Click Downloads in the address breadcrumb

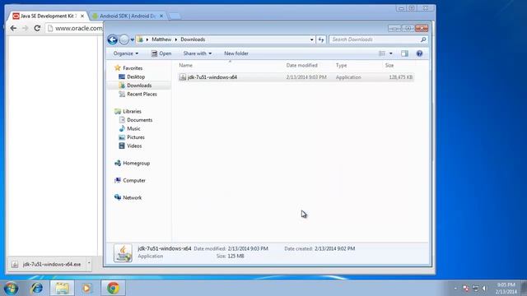click(193, 39)
